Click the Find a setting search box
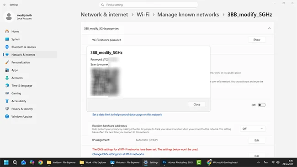The image size is (297, 167). tap(148, 5)
